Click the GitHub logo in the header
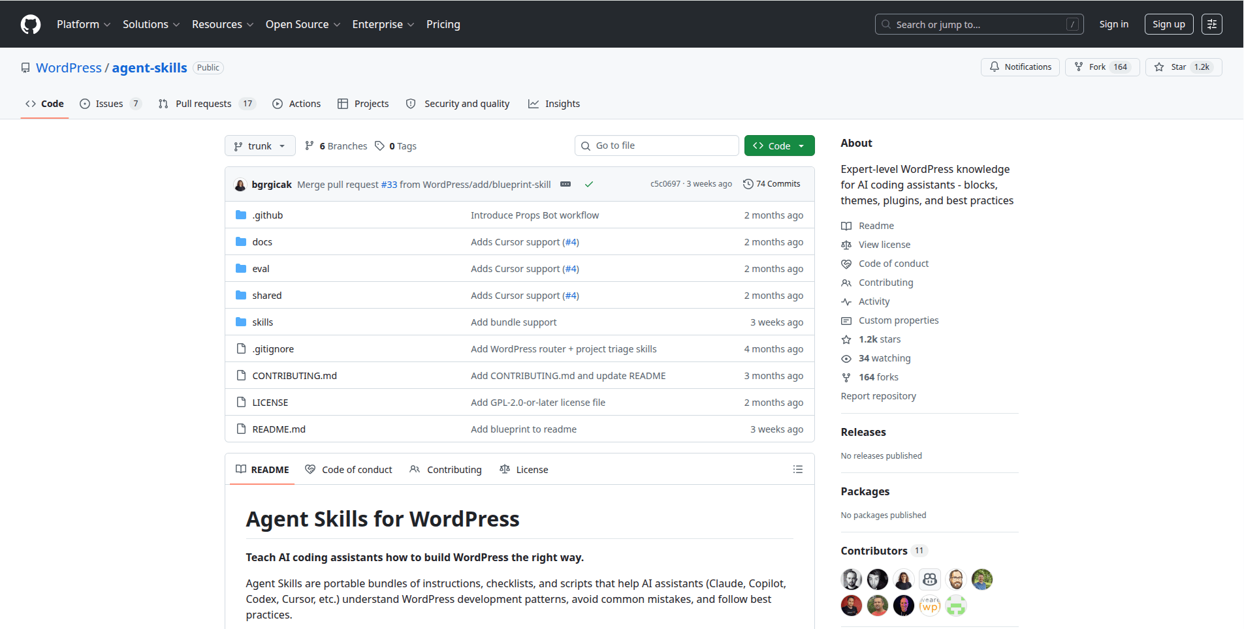This screenshot has height=629, width=1244. coord(30,24)
